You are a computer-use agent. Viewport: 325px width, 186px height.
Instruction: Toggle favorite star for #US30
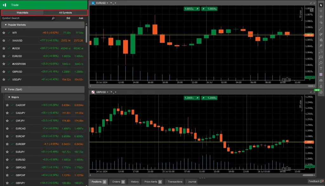(4, 48)
